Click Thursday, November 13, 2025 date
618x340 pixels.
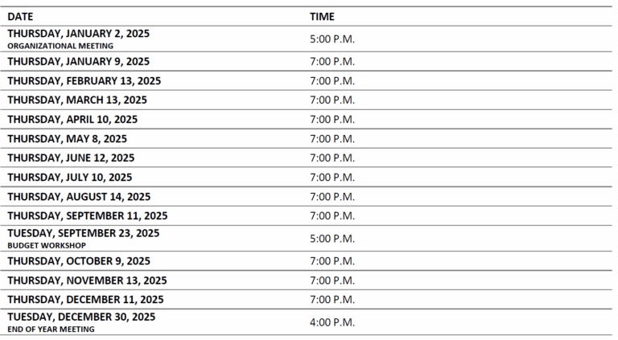[87, 281]
